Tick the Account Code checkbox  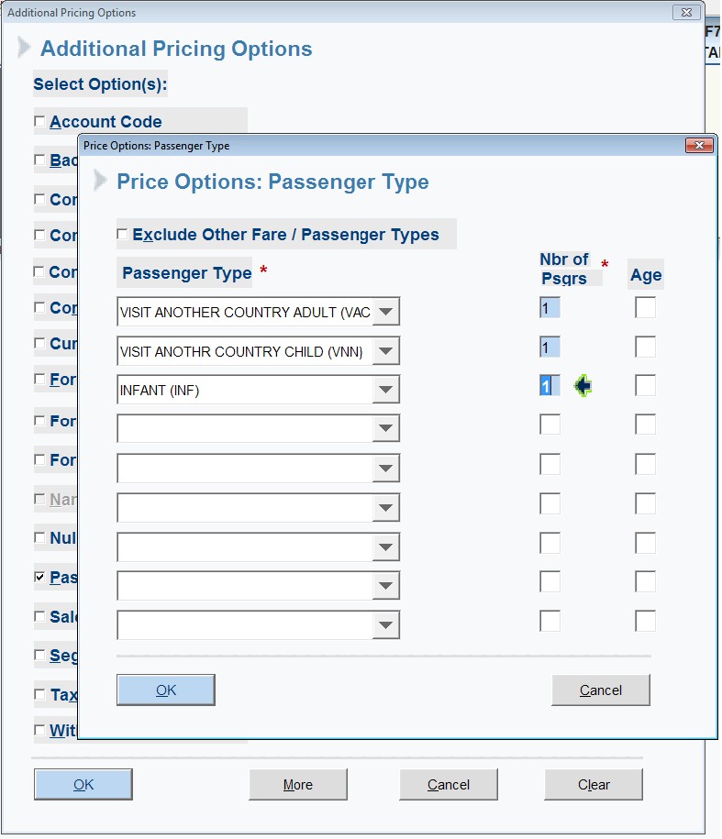(39, 121)
